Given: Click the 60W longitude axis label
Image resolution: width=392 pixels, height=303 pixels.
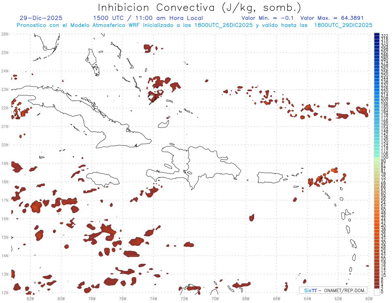Looking at the screenshot, I should click(369, 298).
